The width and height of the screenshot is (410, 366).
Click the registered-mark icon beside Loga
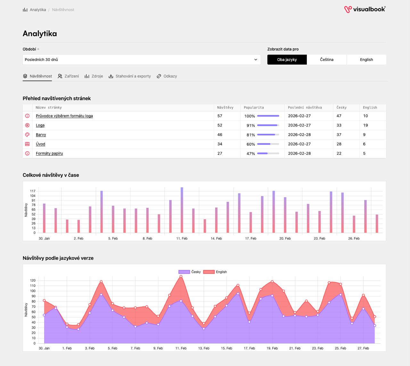pos(27,125)
